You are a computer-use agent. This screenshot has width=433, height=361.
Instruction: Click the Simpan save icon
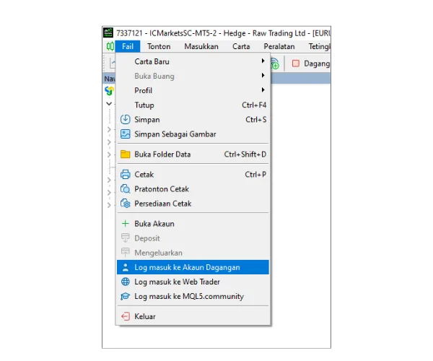coord(125,120)
